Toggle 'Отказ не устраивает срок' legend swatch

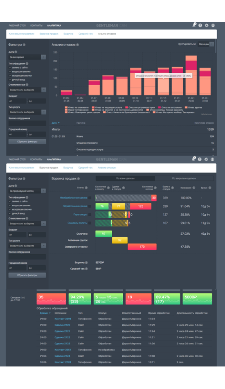[127, 107]
